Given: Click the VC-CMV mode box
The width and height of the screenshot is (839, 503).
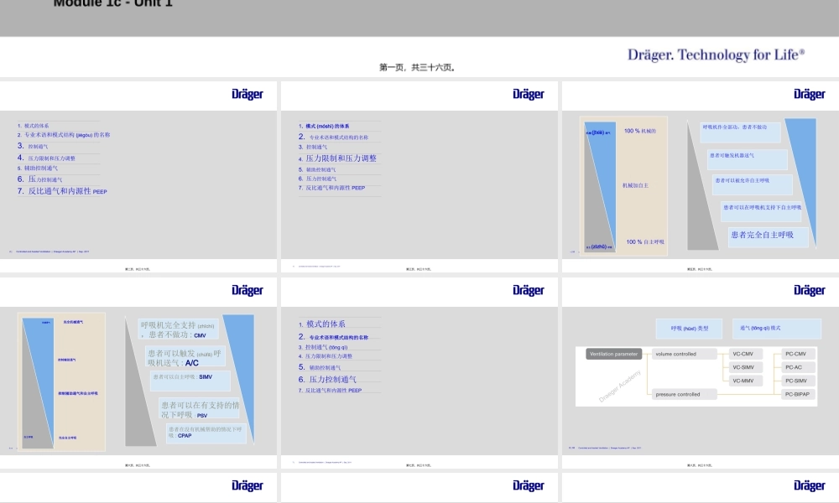Looking at the screenshot, I should pyautogui.click(x=743, y=354).
